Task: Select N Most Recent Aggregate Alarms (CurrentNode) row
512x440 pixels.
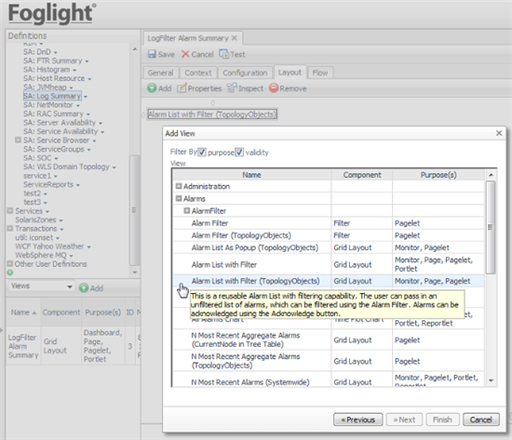Action: (329, 340)
